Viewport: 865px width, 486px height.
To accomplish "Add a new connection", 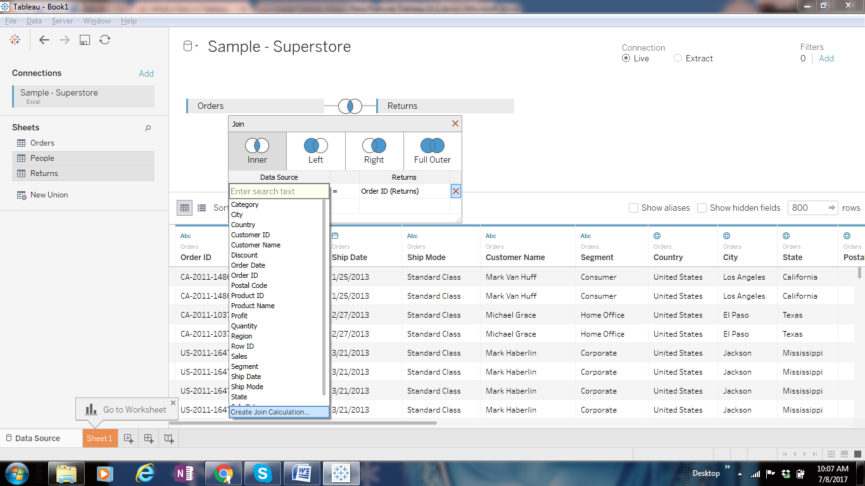I will (146, 73).
